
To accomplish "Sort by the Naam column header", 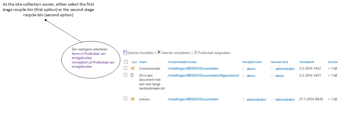I will point(143,62).
